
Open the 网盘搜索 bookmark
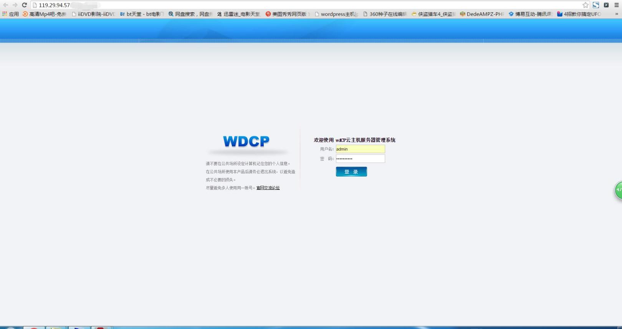click(x=190, y=14)
